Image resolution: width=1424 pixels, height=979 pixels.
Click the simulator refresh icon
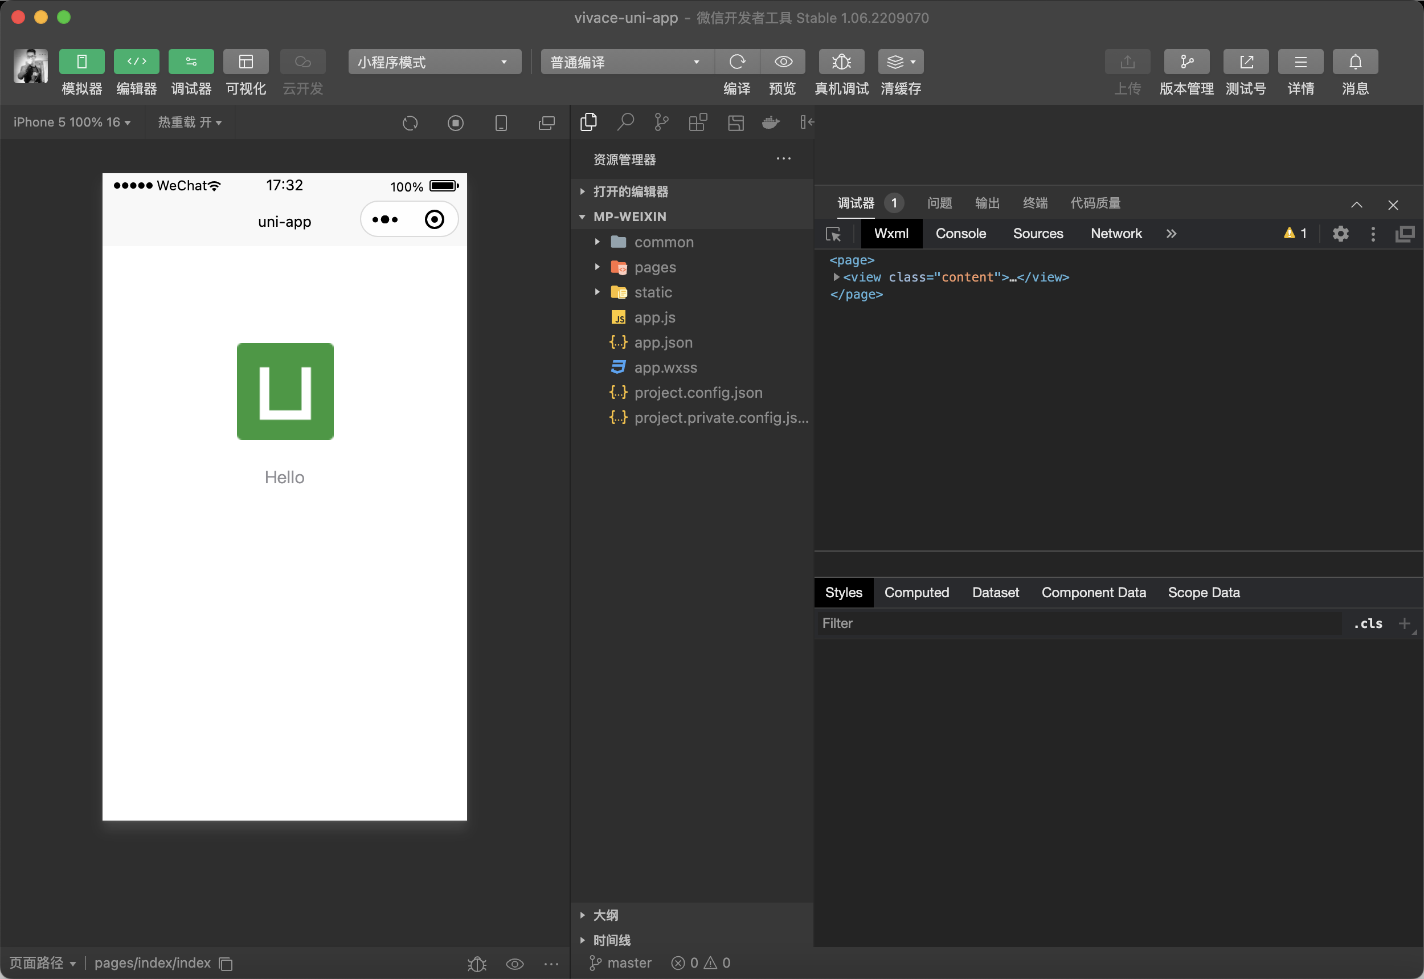[x=410, y=123]
